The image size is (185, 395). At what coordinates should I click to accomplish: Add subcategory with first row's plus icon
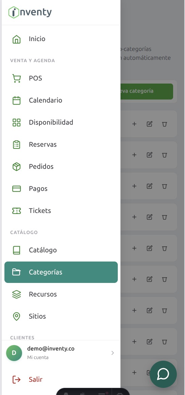pos(134,124)
